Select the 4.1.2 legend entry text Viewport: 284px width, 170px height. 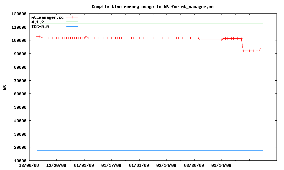click(x=38, y=22)
